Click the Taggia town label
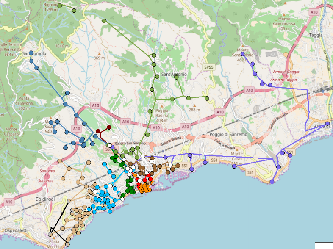The image size is (333, 249). [x=316, y=35]
